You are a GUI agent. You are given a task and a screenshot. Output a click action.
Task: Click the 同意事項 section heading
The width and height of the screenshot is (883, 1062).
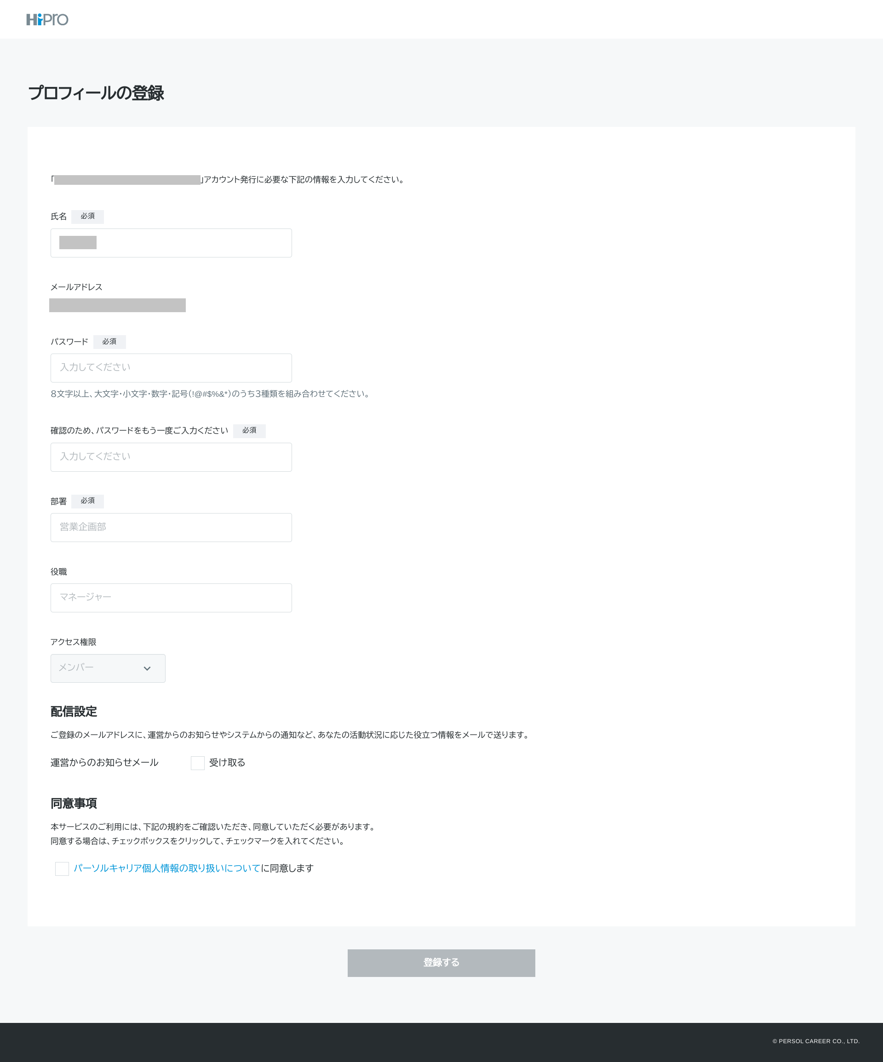(74, 803)
